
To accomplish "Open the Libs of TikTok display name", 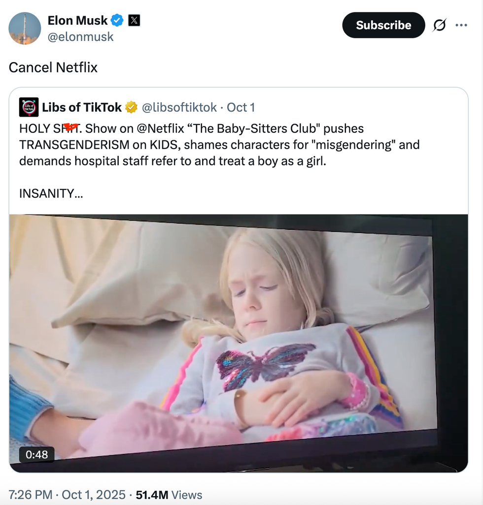I will 82,107.
